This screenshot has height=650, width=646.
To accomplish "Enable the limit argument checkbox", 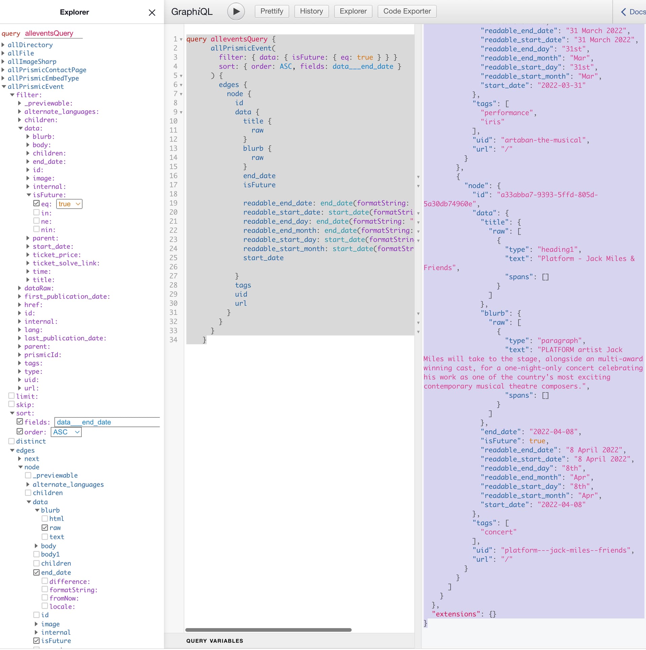I will coord(11,396).
